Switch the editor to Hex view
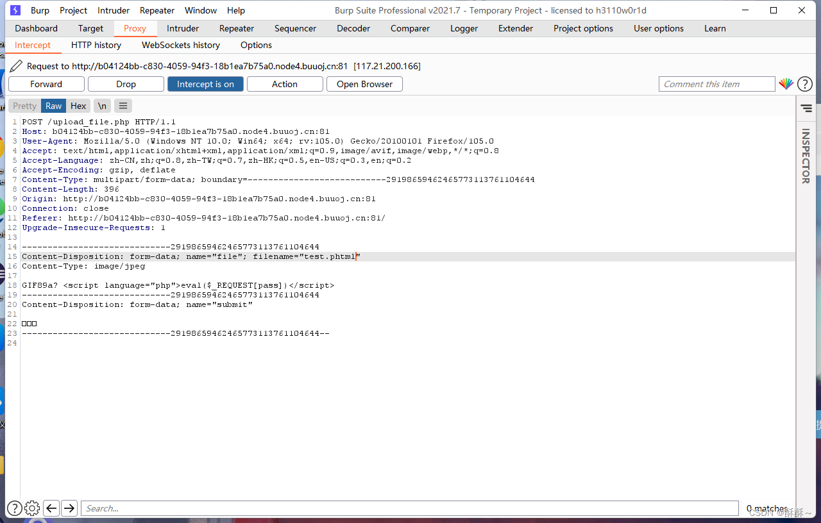This screenshot has height=523, width=821. (x=78, y=106)
